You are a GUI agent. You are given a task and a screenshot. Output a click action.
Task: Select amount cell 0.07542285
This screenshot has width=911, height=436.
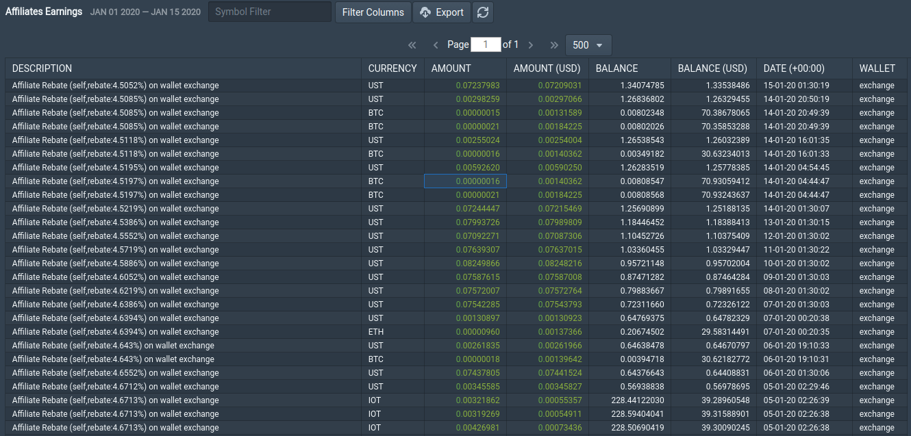466,305
